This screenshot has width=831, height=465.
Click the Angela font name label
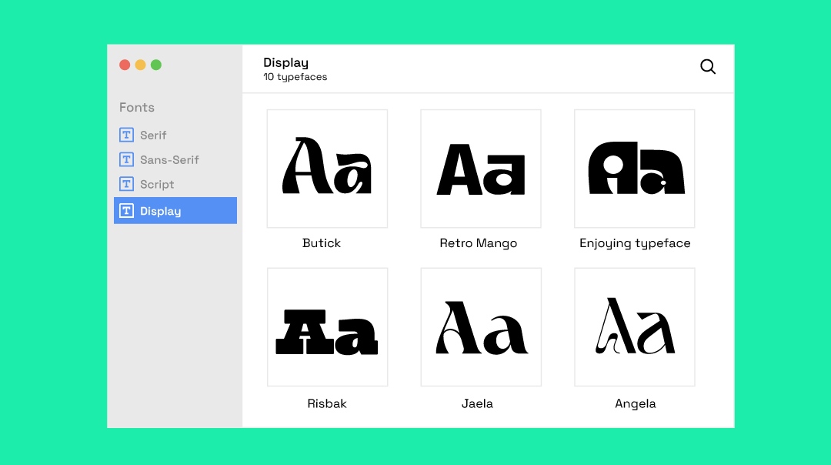(x=635, y=403)
